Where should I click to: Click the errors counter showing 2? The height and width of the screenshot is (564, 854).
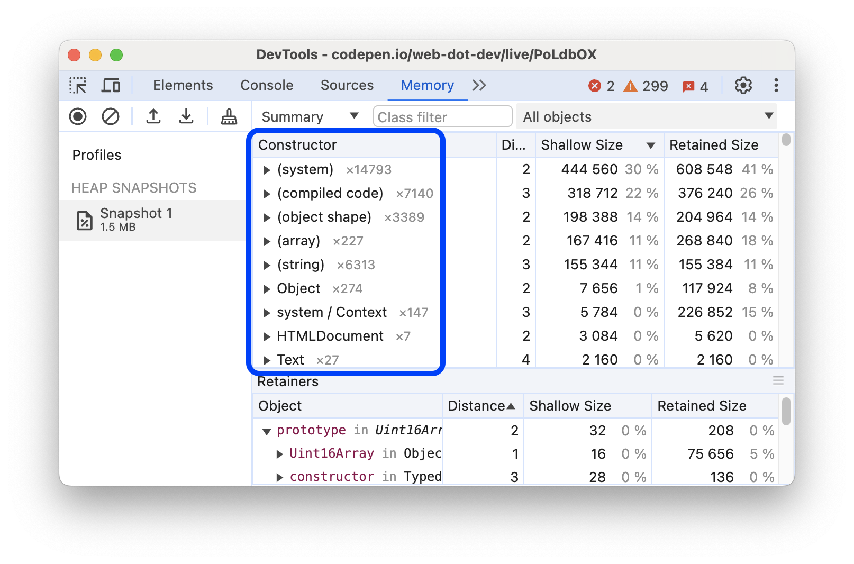(602, 86)
